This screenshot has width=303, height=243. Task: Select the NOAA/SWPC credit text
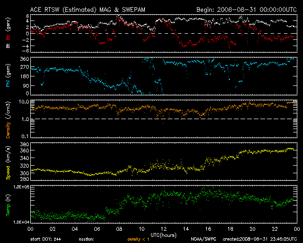point(204,239)
